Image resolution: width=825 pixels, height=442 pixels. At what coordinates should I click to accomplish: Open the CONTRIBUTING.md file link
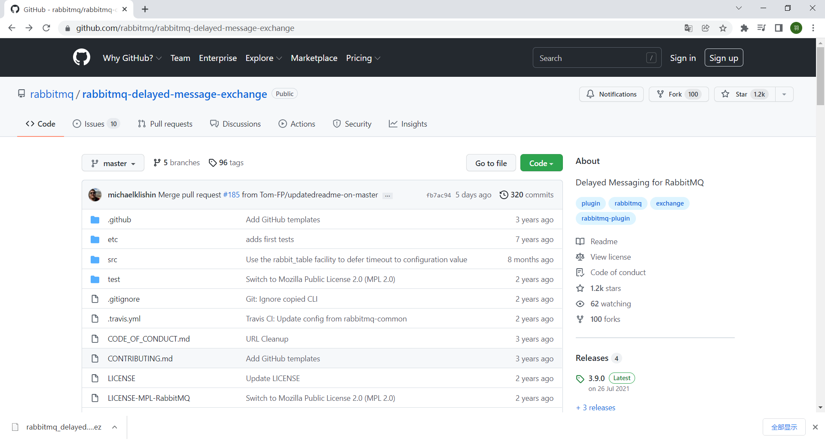140,358
